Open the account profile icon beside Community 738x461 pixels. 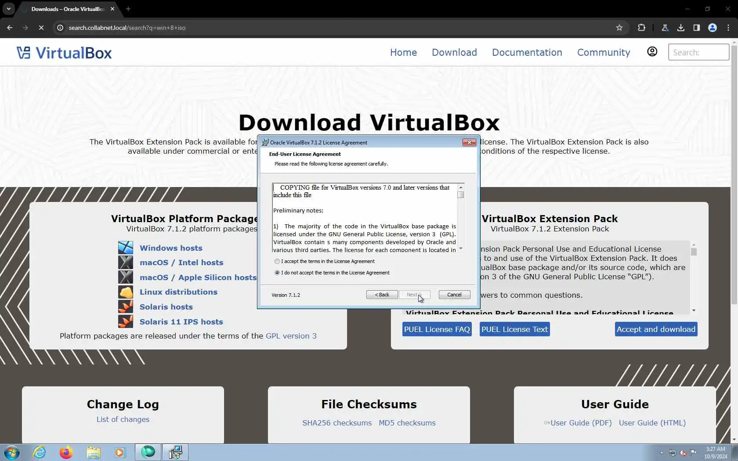coord(652,52)
